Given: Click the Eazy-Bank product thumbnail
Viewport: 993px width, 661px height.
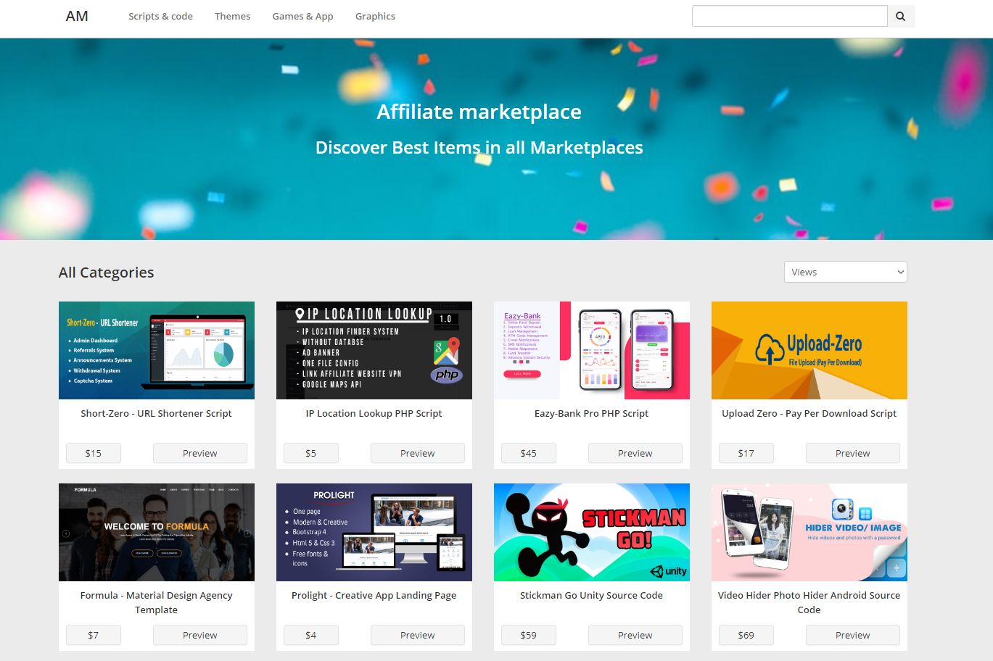Looking at the screenshot, I should pos(592,350).
